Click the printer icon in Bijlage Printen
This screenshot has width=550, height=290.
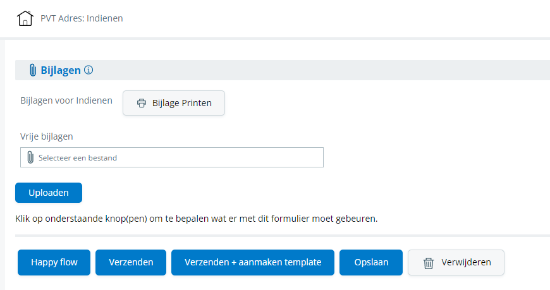pos(142,103)
